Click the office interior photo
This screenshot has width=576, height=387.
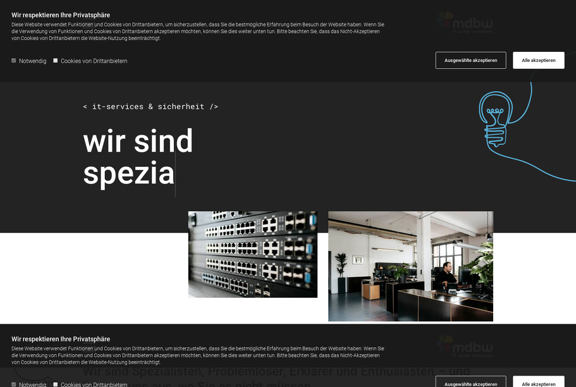click(410, 266)
